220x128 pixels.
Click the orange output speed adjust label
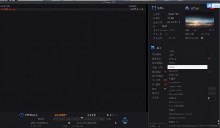click(x=61, y=115)
